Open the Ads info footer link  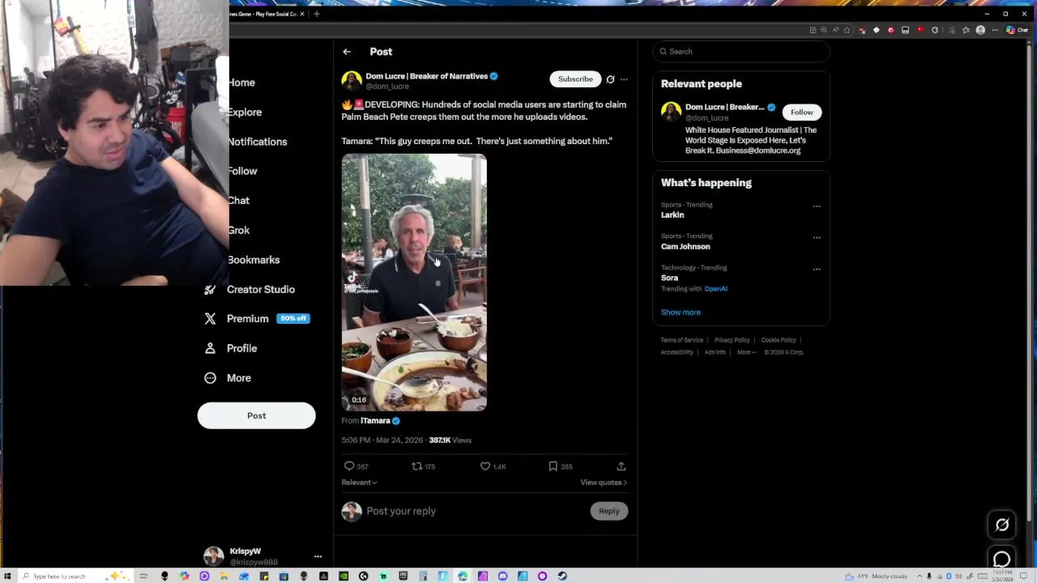tap(715, 352)
